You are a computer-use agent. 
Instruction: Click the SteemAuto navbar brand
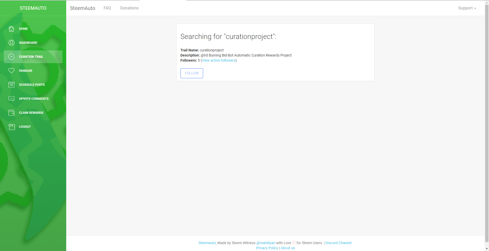[x=83, y=8]
